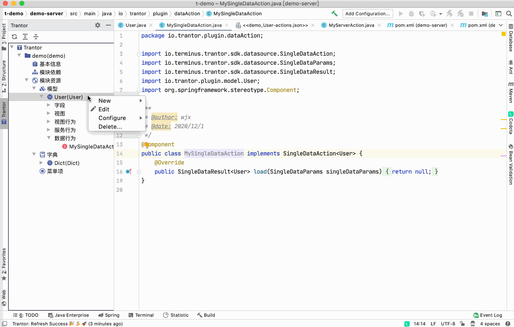
Task: Collapse the demo(demo) node
Action: (19, 56)
